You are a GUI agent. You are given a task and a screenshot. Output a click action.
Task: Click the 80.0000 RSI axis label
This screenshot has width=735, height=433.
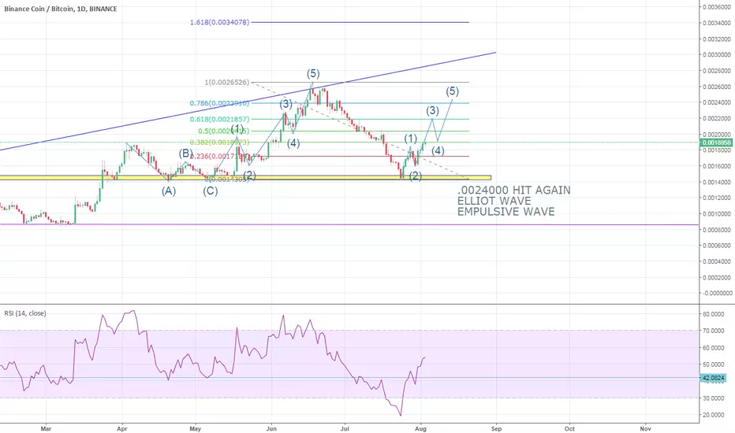pos(713,314)
